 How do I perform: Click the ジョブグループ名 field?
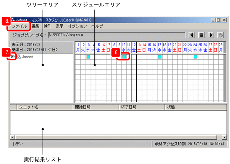point(117,35)
